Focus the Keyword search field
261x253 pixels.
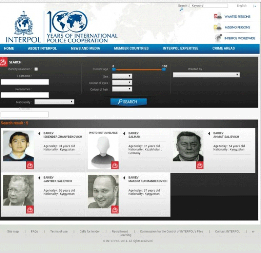[209, 6]
